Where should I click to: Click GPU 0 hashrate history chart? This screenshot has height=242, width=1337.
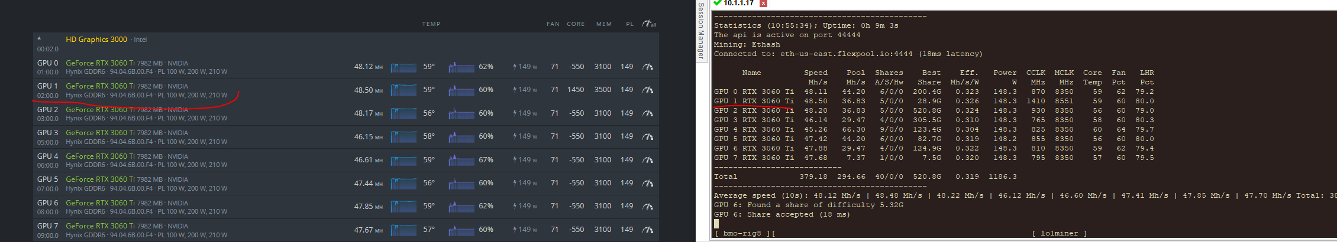(x=403, y=67)
